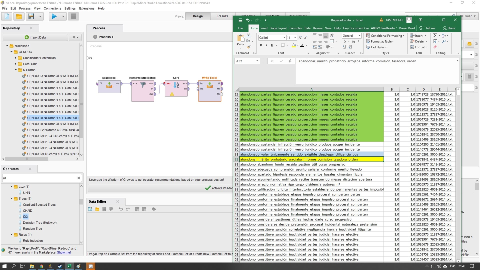Viewport: 480px width, 270px height.
Task: Select the Remove Duplicates operator
Action: [x=143, y=91]
